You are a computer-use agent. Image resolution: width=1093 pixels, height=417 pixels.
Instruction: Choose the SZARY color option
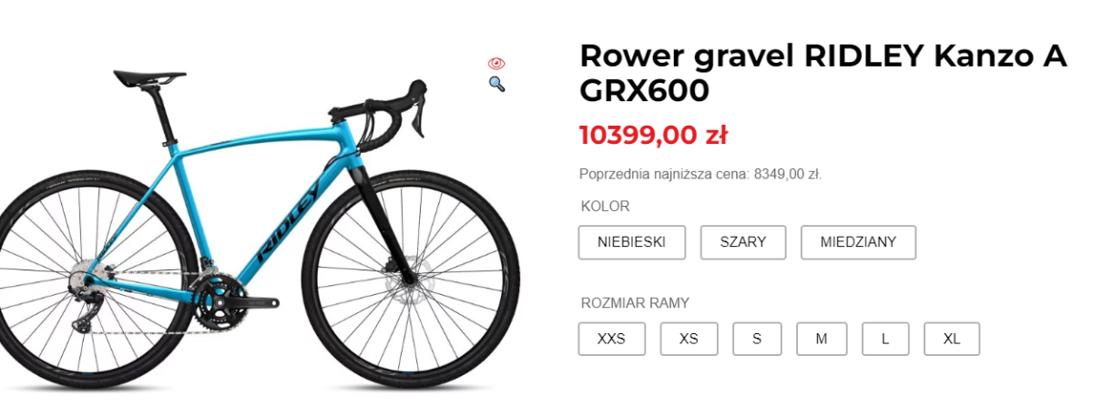743,242
